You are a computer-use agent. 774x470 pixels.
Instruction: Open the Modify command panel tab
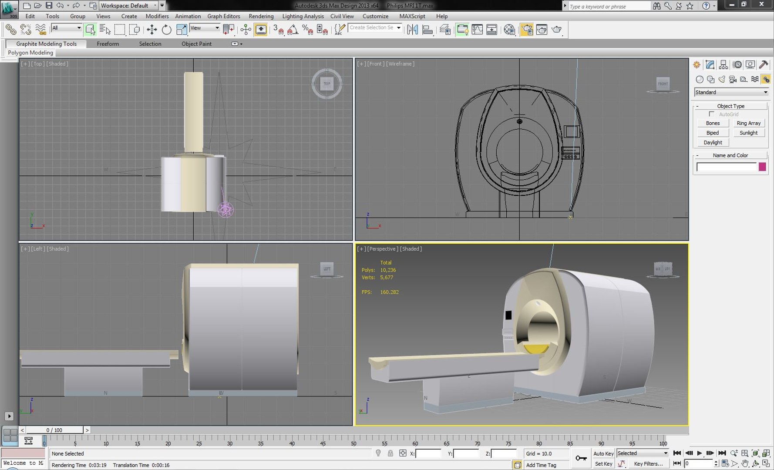point(710,65)
